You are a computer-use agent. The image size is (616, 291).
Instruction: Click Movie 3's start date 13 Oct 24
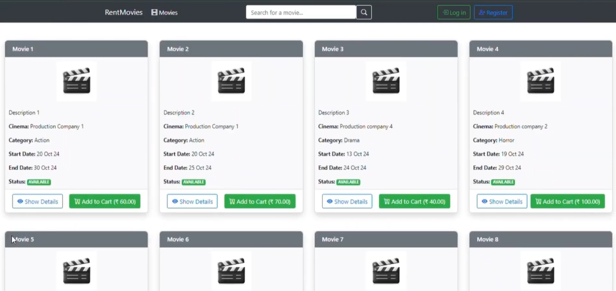(x=358, y=154)
